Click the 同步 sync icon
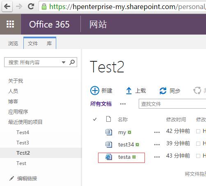This screenshot has height=186, width=206. click(x=163, y=91)
